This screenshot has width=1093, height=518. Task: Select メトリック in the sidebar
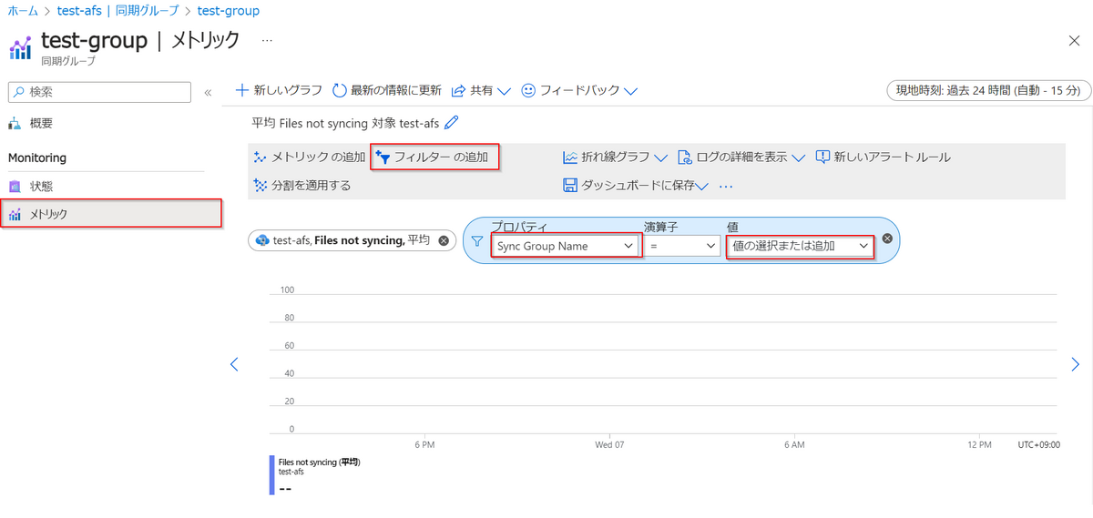(112, 214)
